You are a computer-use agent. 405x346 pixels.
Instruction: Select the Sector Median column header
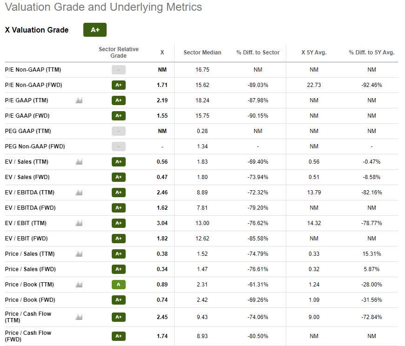click(202, 53)
